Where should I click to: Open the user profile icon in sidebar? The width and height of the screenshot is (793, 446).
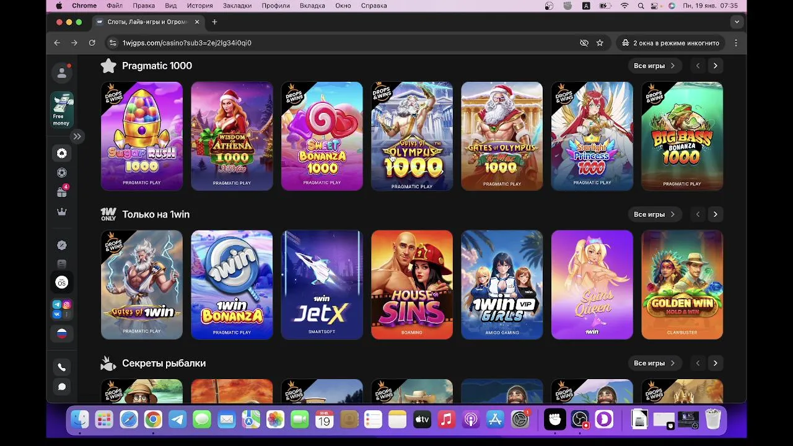[62, 73]
